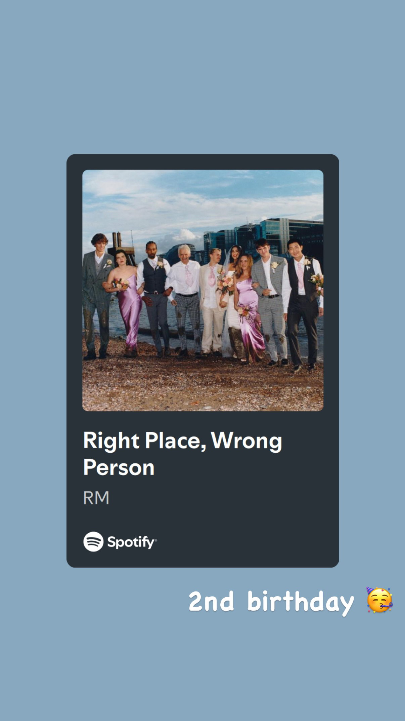Open the RM artist name
Viewport: 405px width, 721px height.
pyautogui.click(x=96, y=498)
